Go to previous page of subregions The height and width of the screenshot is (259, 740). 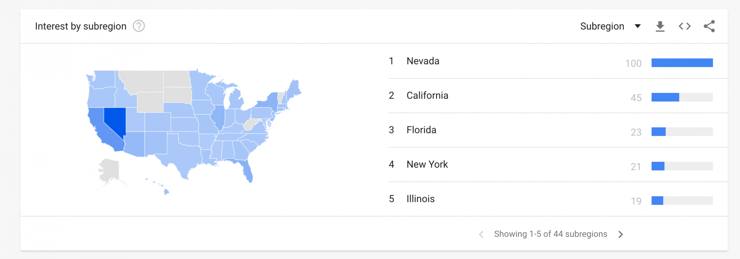481,234
